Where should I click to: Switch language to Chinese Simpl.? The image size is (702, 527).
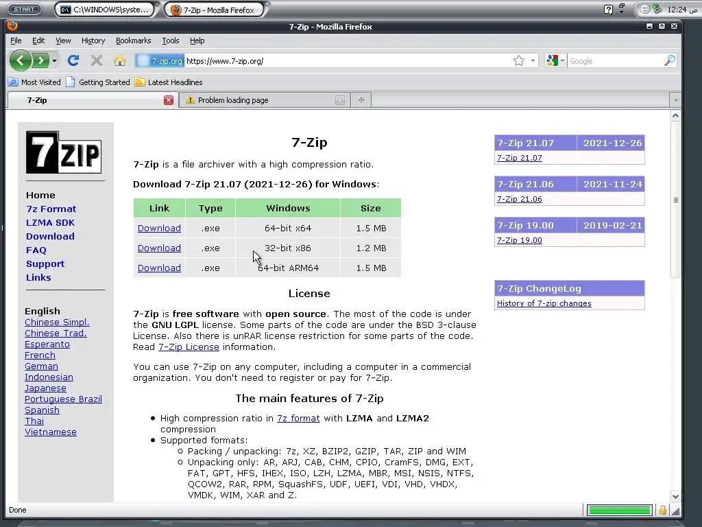click(x=57, y=323)
